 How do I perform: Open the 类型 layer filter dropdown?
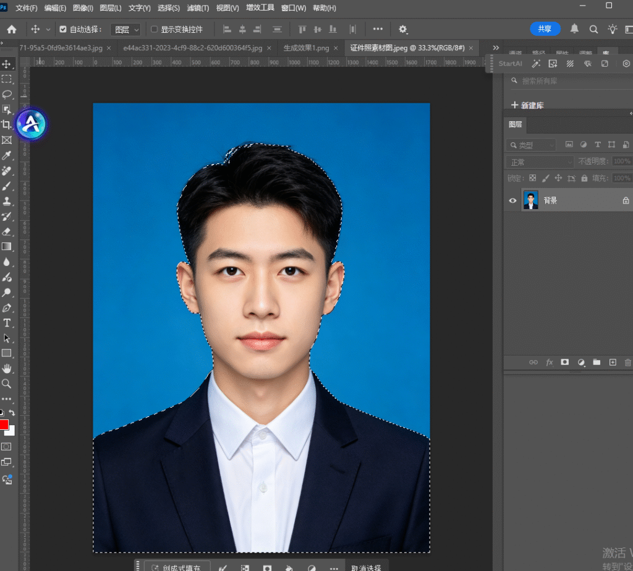[531, 145]
